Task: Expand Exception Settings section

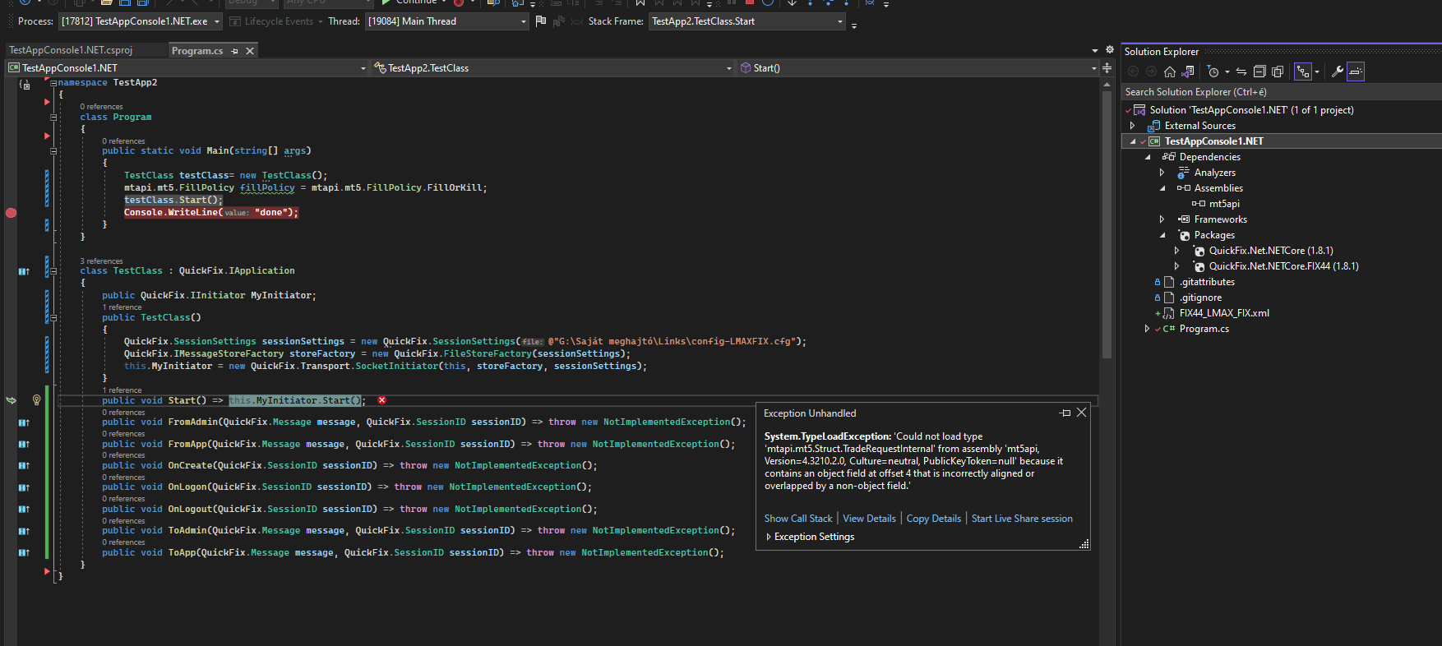Action: click(769, 537)
